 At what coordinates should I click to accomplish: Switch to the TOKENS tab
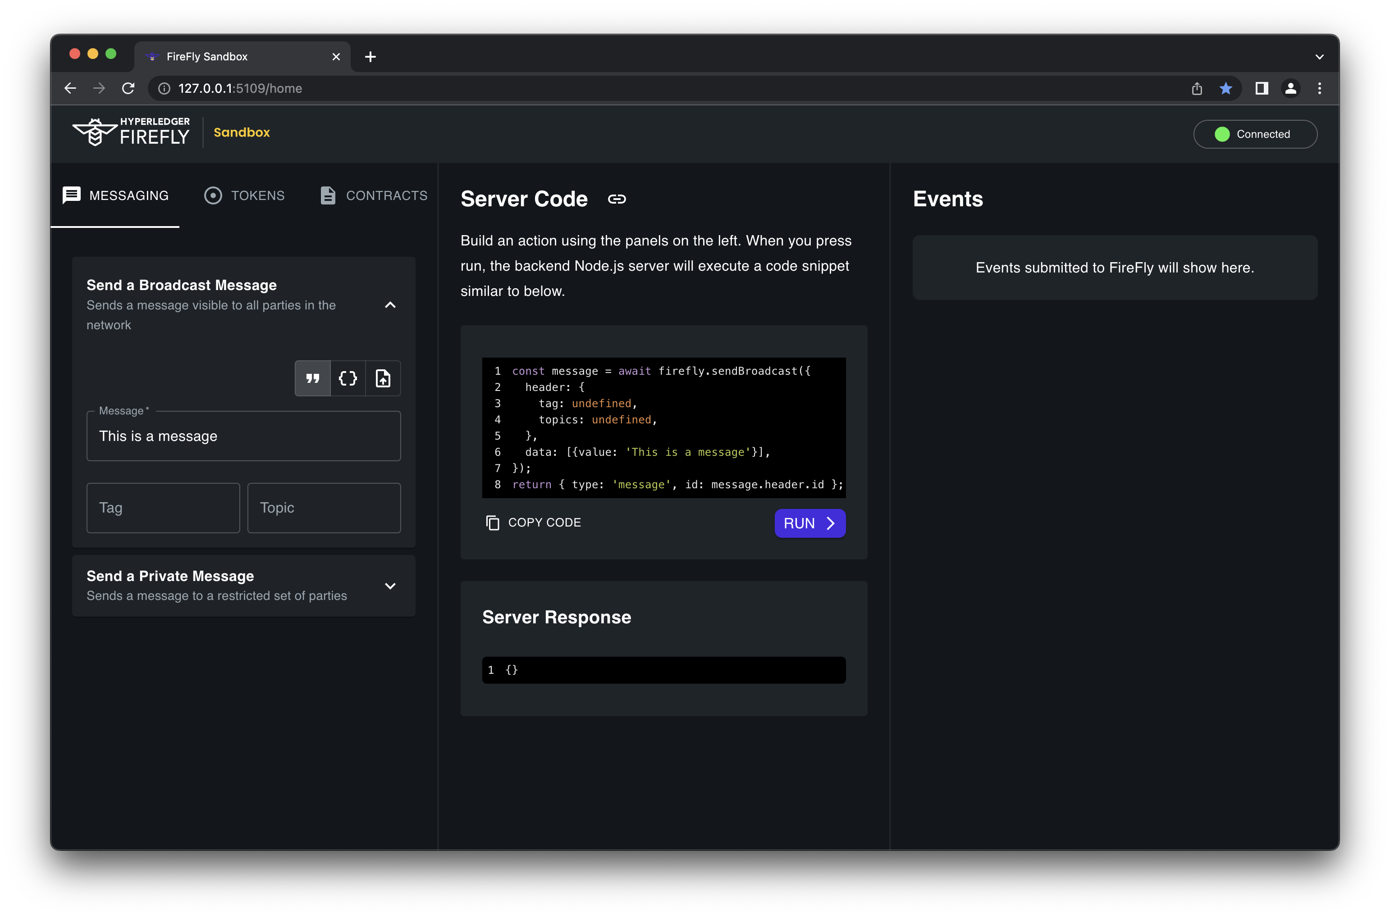coord(244,195)
